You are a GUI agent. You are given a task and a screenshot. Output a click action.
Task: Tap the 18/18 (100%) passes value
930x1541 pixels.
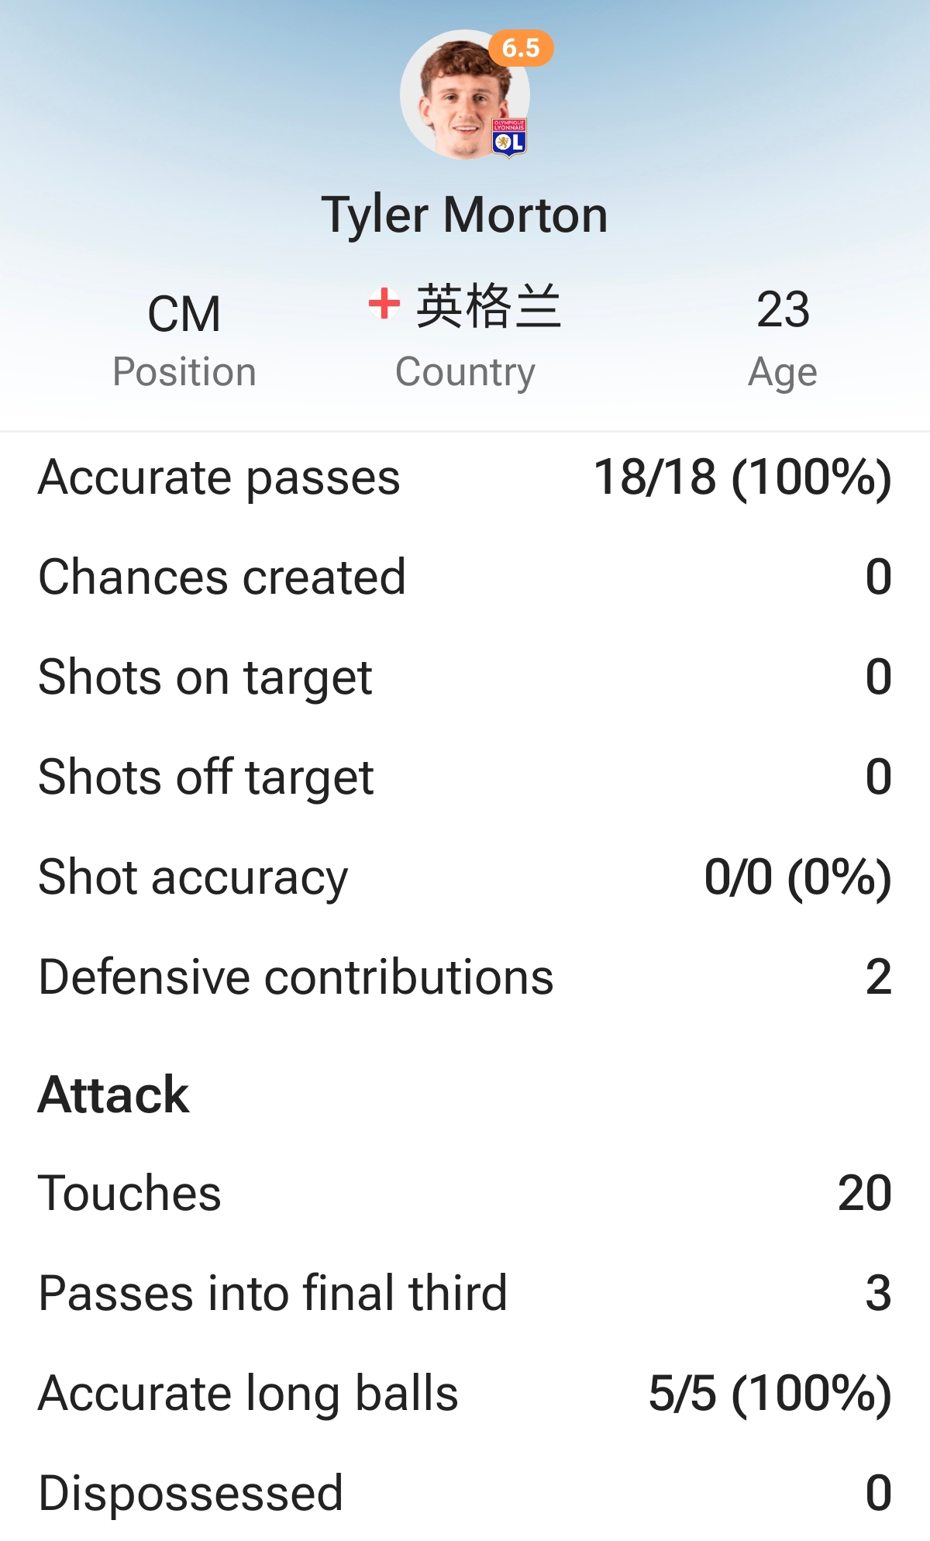pyautogui.click(x=743, y=477)
